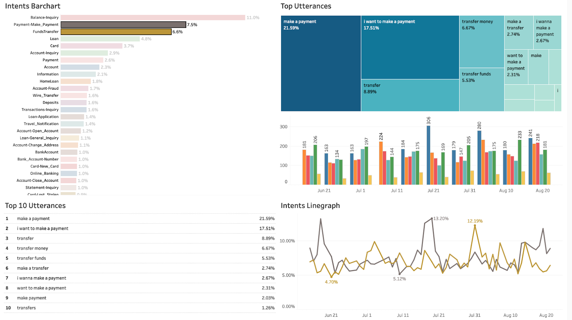Select the blue bar labeled 280

[479, 157]
